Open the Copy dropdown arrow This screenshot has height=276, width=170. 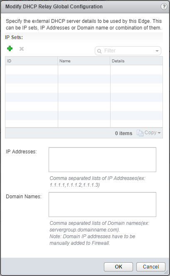tap(159, 133)
